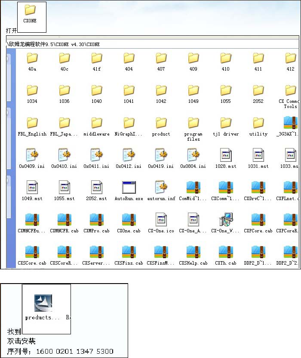Click the CXONE v4.30 address path field
The image size is (301, 358).
(x=153, y=44)
